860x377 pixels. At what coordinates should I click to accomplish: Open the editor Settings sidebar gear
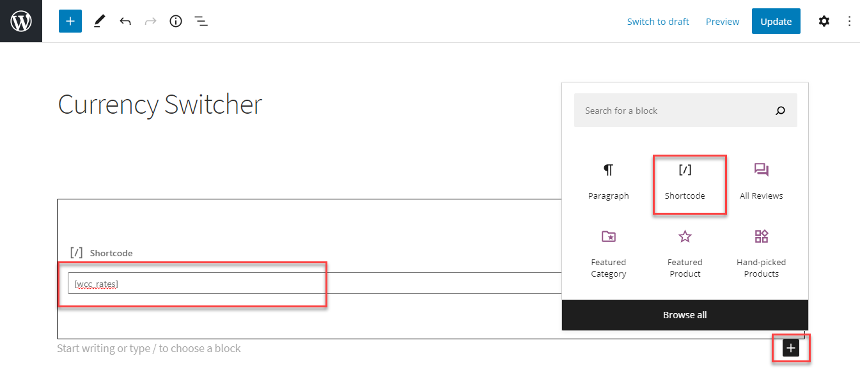tap(824, 21)
